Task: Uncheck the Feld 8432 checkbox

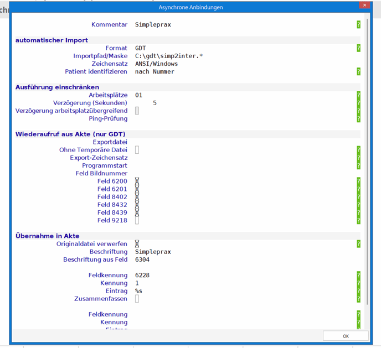Action: (x=137, y=205)
